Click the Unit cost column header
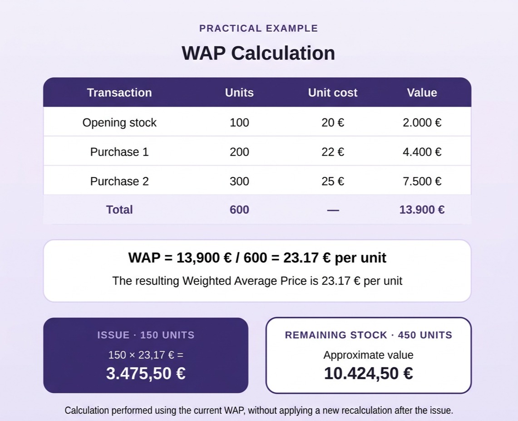The image size is (518, 421). click(x=333, y=93)
